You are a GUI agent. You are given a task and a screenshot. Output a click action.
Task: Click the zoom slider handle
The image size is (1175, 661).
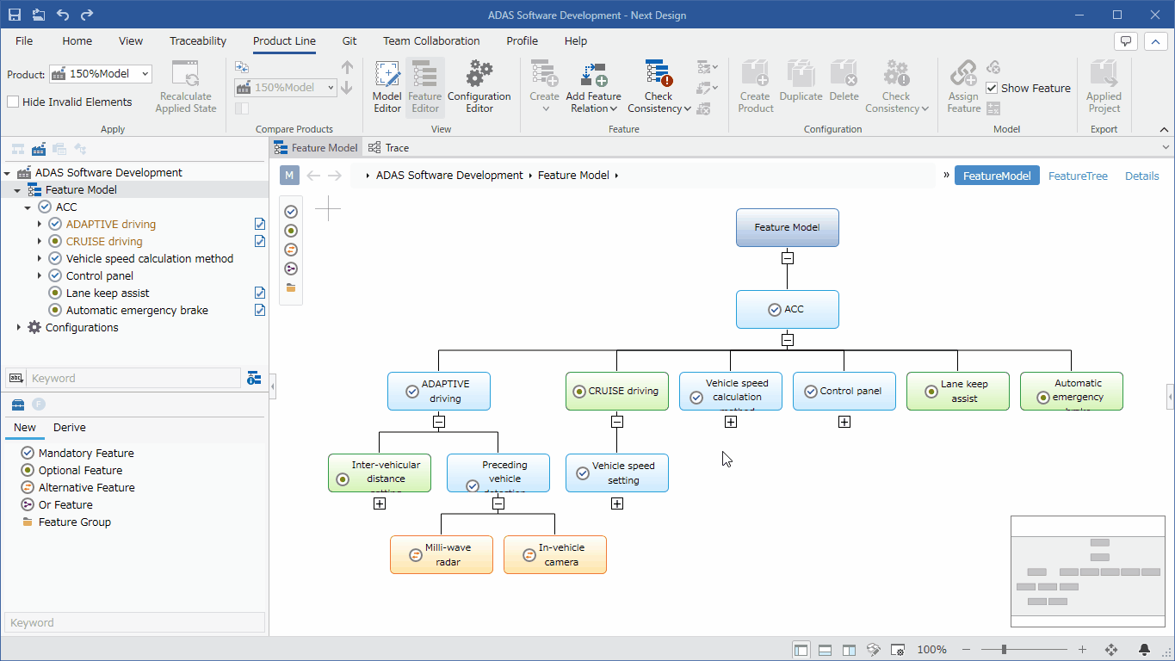point(1004,650)
